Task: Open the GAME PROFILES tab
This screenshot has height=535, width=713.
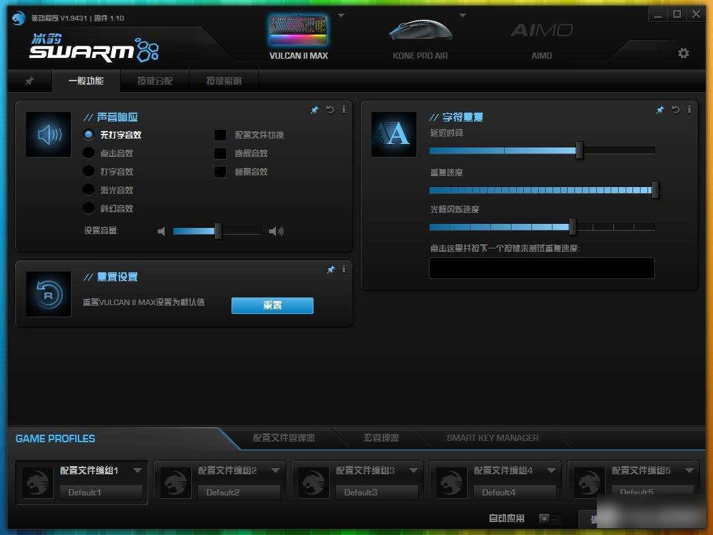Action: (55, 439)
